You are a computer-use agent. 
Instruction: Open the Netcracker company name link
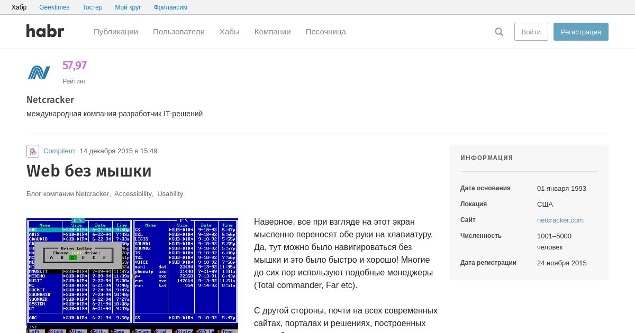(x=50, y=100)
